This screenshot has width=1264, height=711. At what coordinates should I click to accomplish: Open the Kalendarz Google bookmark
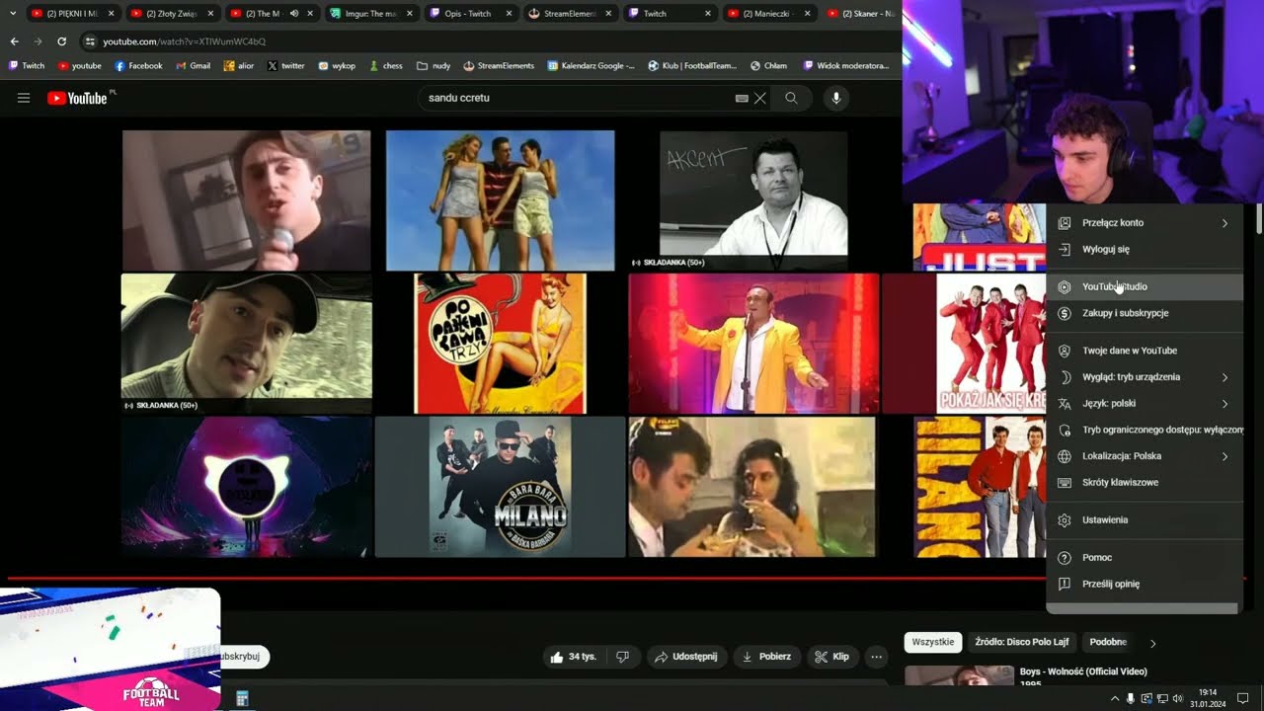click(x=591, y=66)
